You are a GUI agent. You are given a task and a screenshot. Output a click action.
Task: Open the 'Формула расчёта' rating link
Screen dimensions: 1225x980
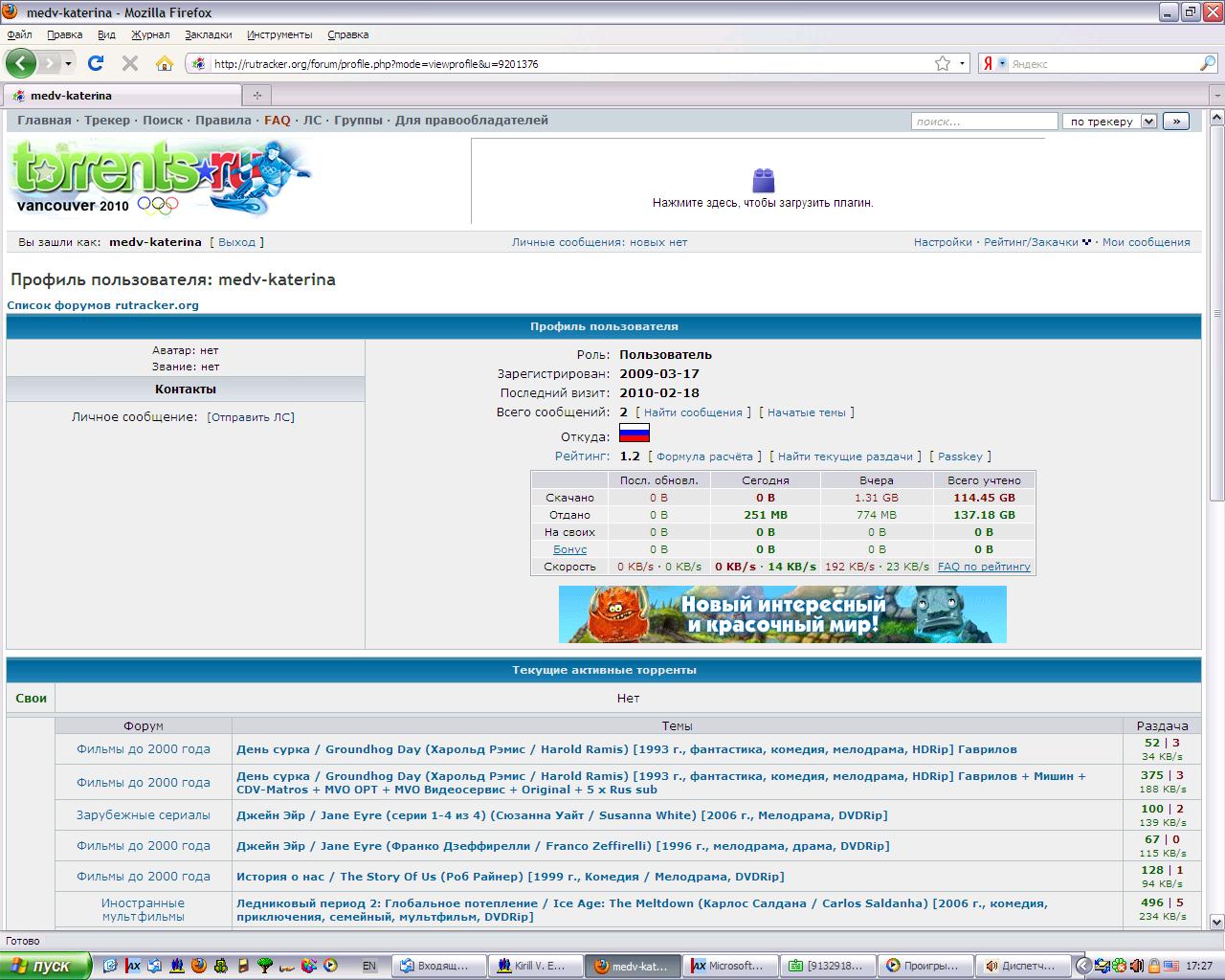pyautogui.click(x=704, y=457)
